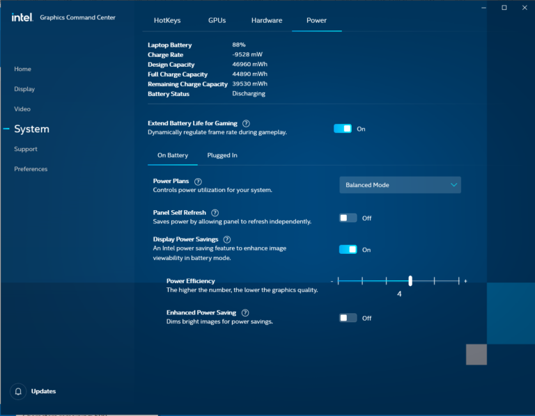Enable the Panel Self Refresh switch

[348, 218]
